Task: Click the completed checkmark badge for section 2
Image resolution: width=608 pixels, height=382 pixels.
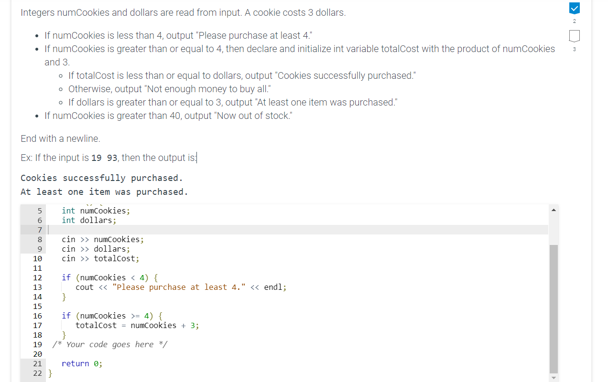Action: coord(574,8)
